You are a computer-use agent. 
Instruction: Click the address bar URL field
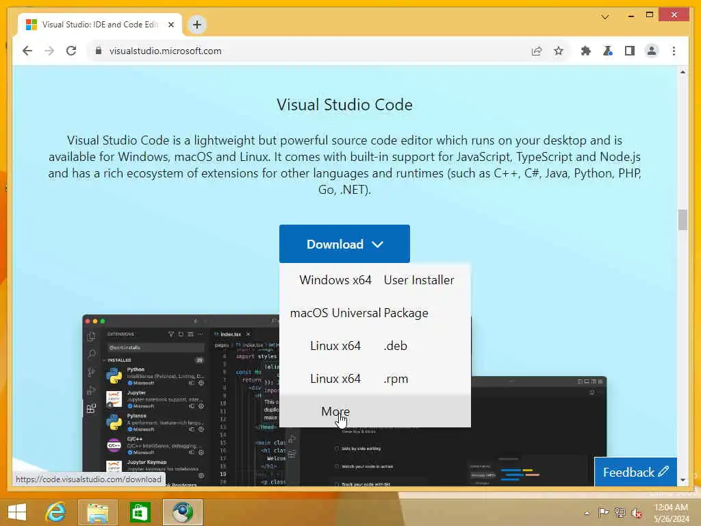coord(309,51)
